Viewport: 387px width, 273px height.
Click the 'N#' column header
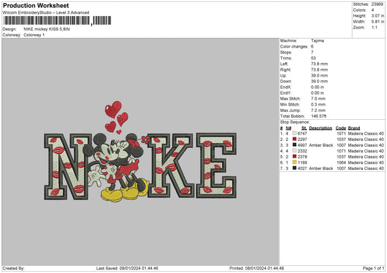click(x=288, y=128)
